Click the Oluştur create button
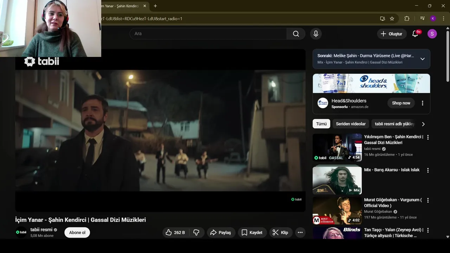This screenshot has width=450, height=253. tap(392, 34)
